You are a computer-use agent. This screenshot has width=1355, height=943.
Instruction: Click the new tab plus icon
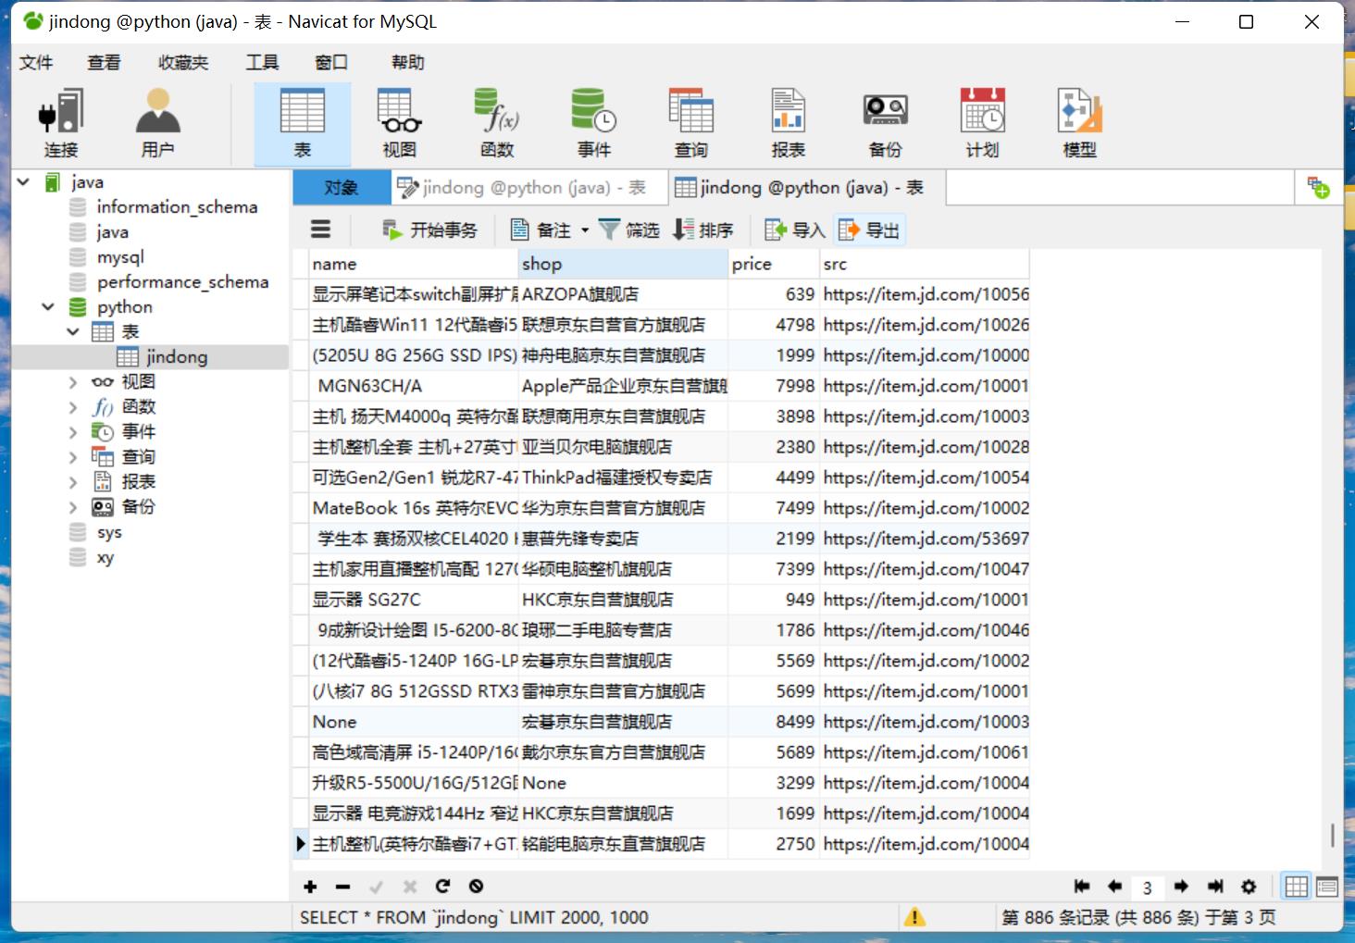pyautogui.click(x=1318, y=188)
